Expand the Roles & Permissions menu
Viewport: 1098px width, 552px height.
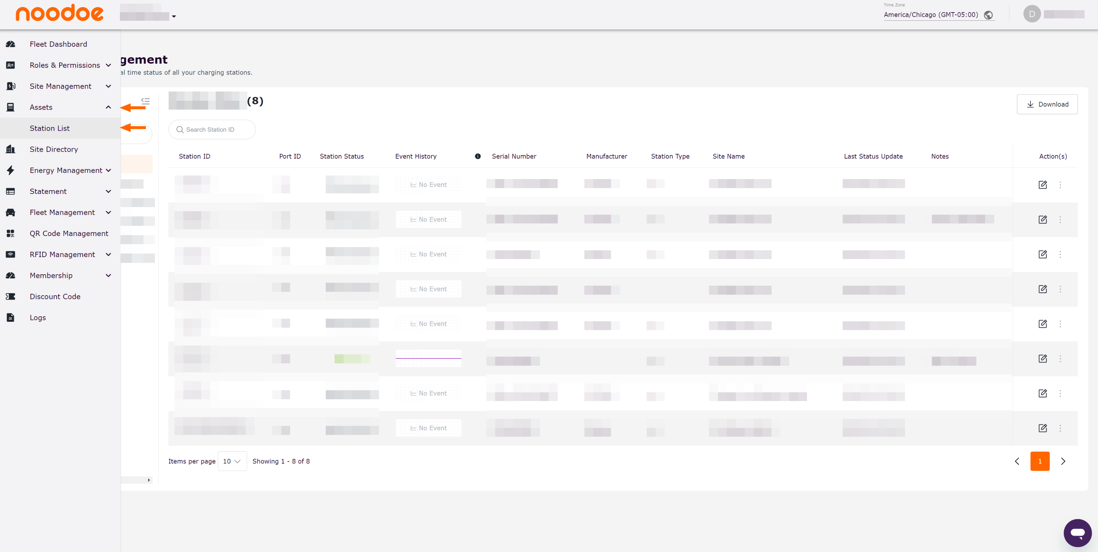[108, 65]
